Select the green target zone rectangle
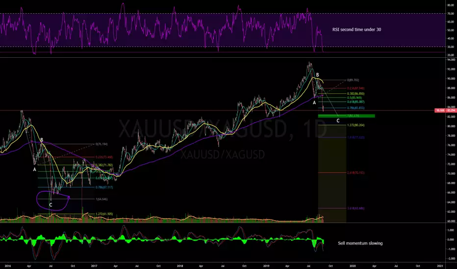This screenshot has height=269, width=457. (x=346, y=116)
